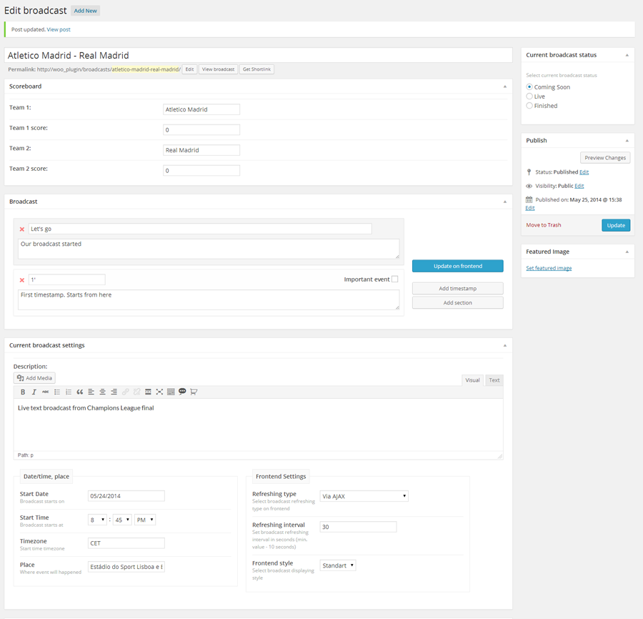The image size is (643, 619).
Task: Click the View broadcast button
Action: tap(218, 69)
